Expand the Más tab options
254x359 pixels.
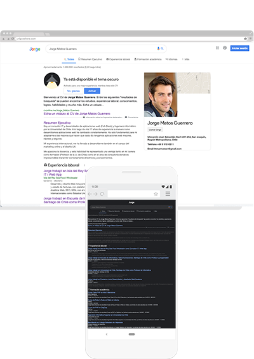pyautogui.click(x=186, y=59)
